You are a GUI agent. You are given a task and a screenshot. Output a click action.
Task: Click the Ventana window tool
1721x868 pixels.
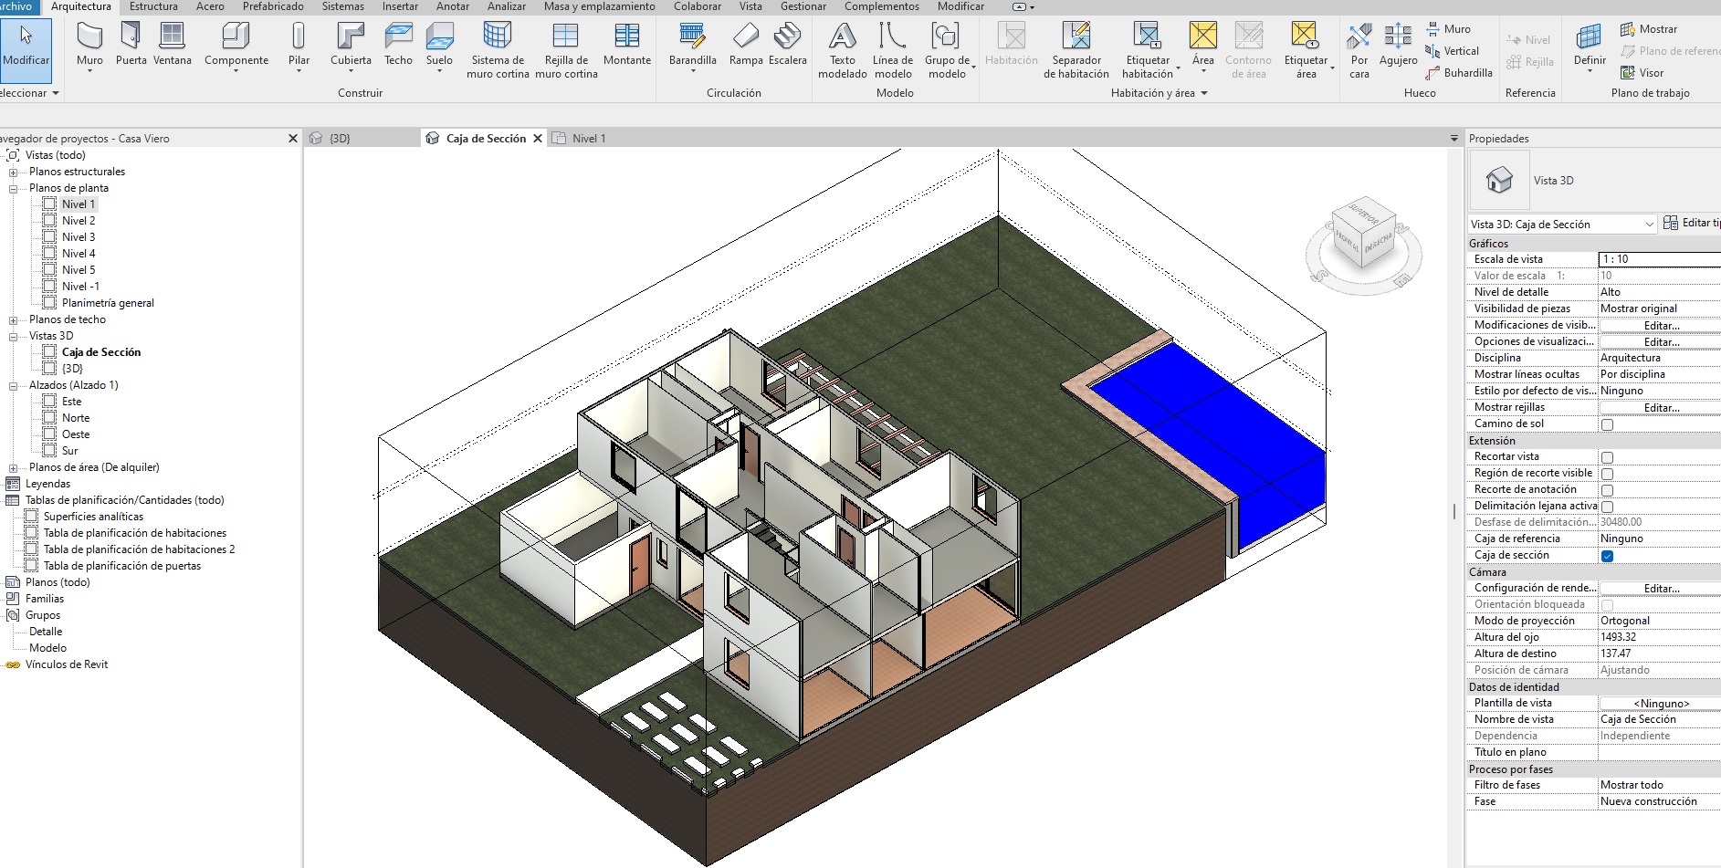tap(172, 44)
